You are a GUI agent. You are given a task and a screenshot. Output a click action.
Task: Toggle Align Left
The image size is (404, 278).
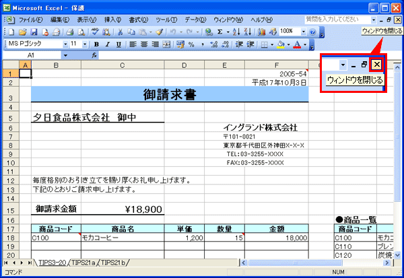point(133,44)
